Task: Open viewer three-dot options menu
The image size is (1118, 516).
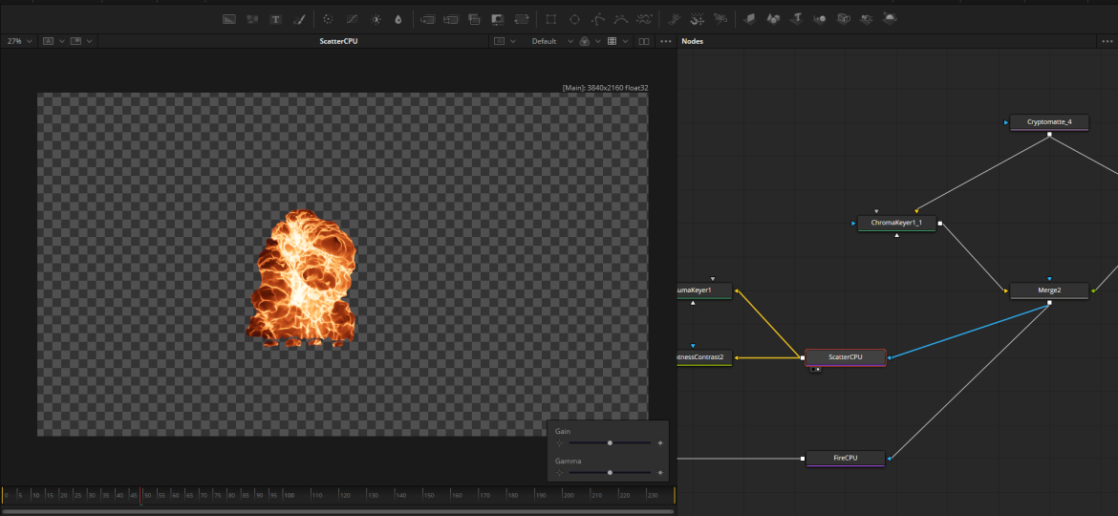Action: pos(666,42)
